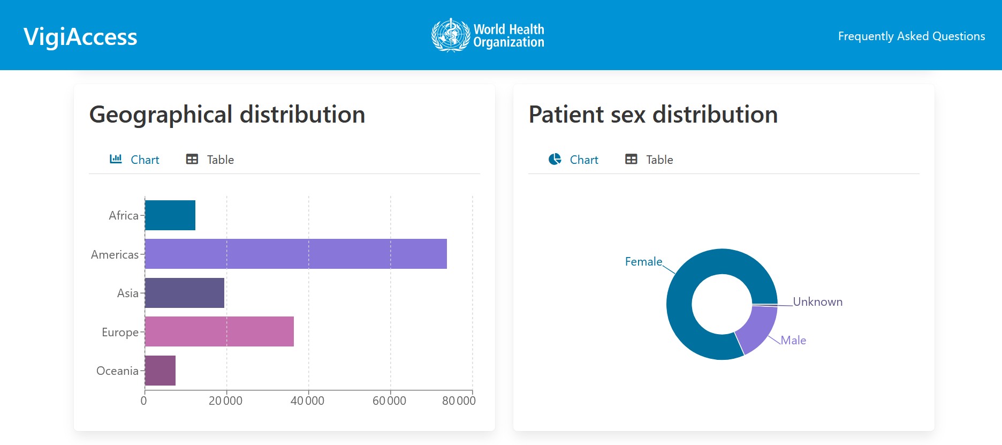Screen dimensions: 1002x445
Task: Click the pie chart icon under Patient sex distribution
Action: [555, 159]
